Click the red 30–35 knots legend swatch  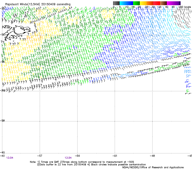point(157,3)
